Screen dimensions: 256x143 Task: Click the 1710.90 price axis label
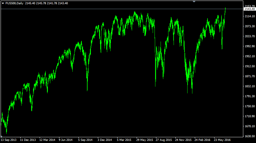250,116
